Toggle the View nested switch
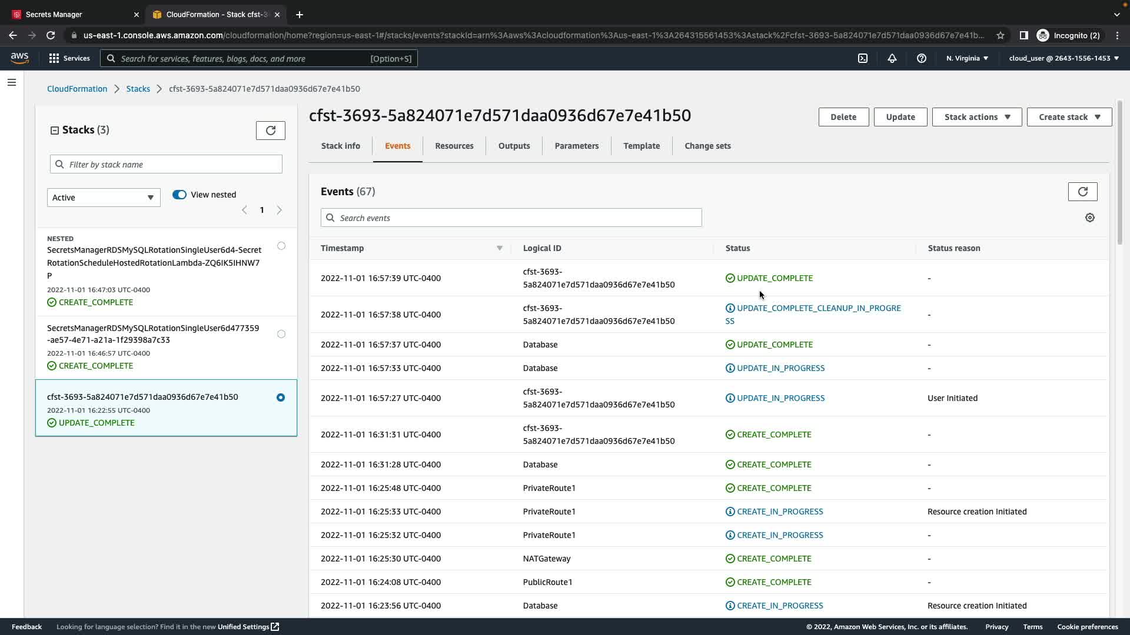1130x635 pixels. click(180, 195)
